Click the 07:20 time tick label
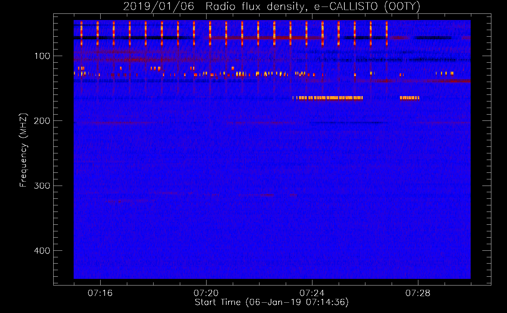This screenshot has width=507, height=313. coord(206,293)
